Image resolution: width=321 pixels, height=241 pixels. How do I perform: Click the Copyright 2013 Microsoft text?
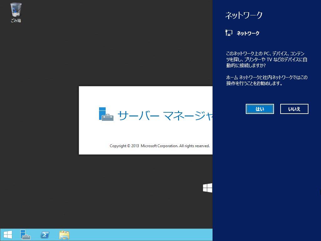pyautogui.click(x=160, y=146)
